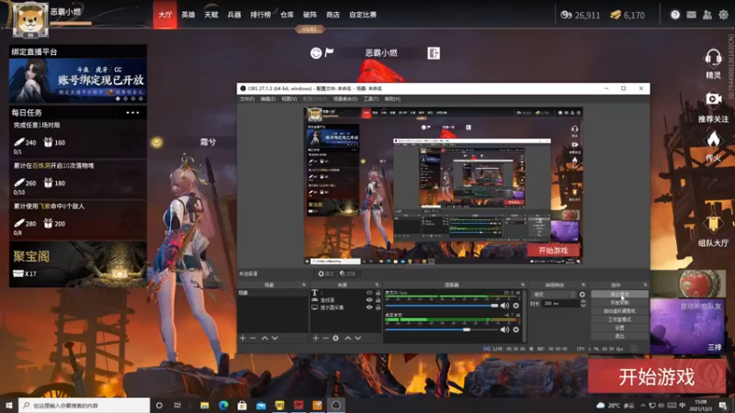Screen dimensions: 735x413
Task: Toggle lock on the 游戏源 source
Action: [378, 300]
